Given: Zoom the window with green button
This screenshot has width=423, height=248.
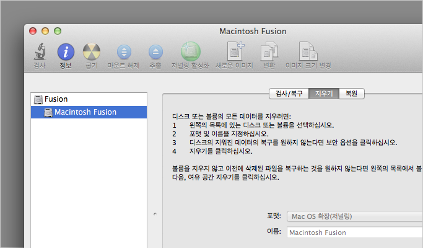Looking at the screenshot, I should (58, 31).
